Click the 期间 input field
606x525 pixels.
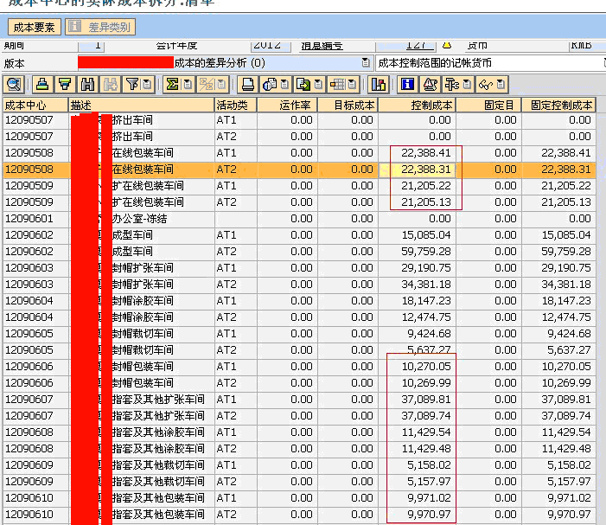(92, 46)
